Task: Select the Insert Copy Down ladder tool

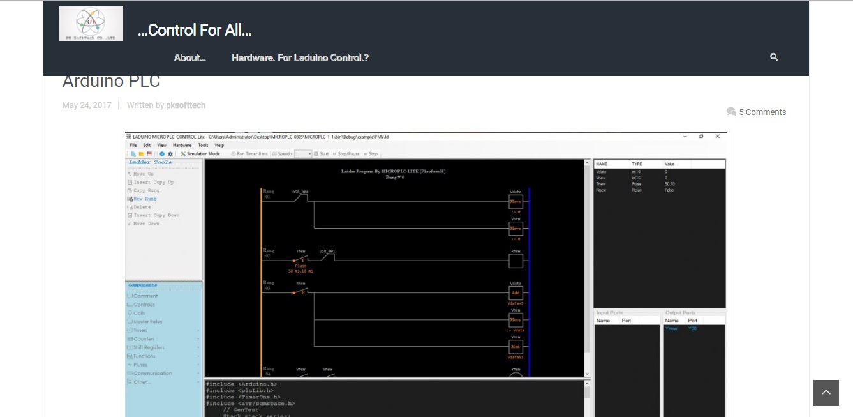Action: tap(153, 215)
